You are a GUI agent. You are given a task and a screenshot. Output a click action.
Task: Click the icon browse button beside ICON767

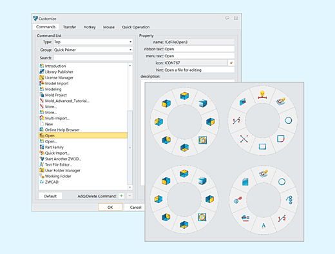[x=231, y=63]
